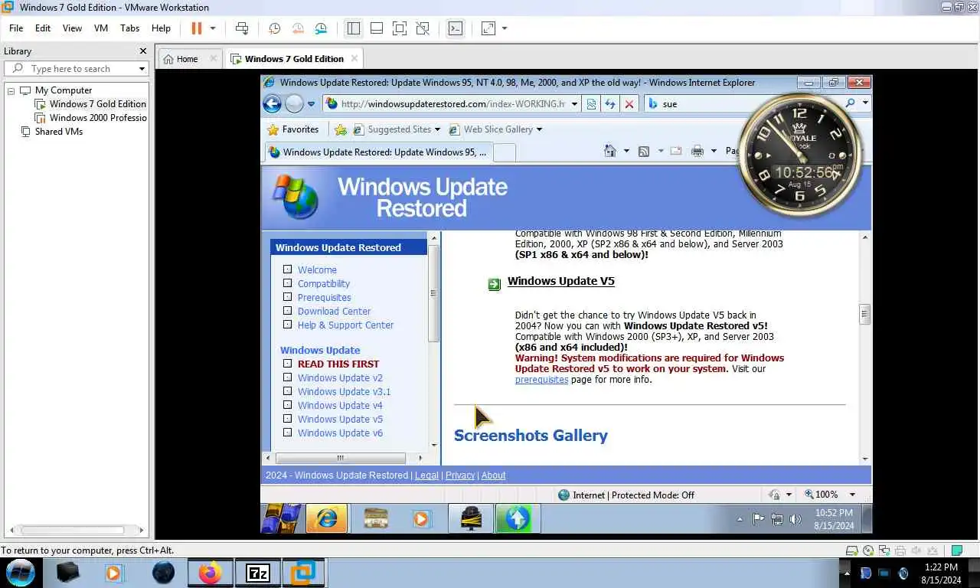
Task: Click the Compatibility View icon
Action: pyautogui.click(x=592, y=104)
